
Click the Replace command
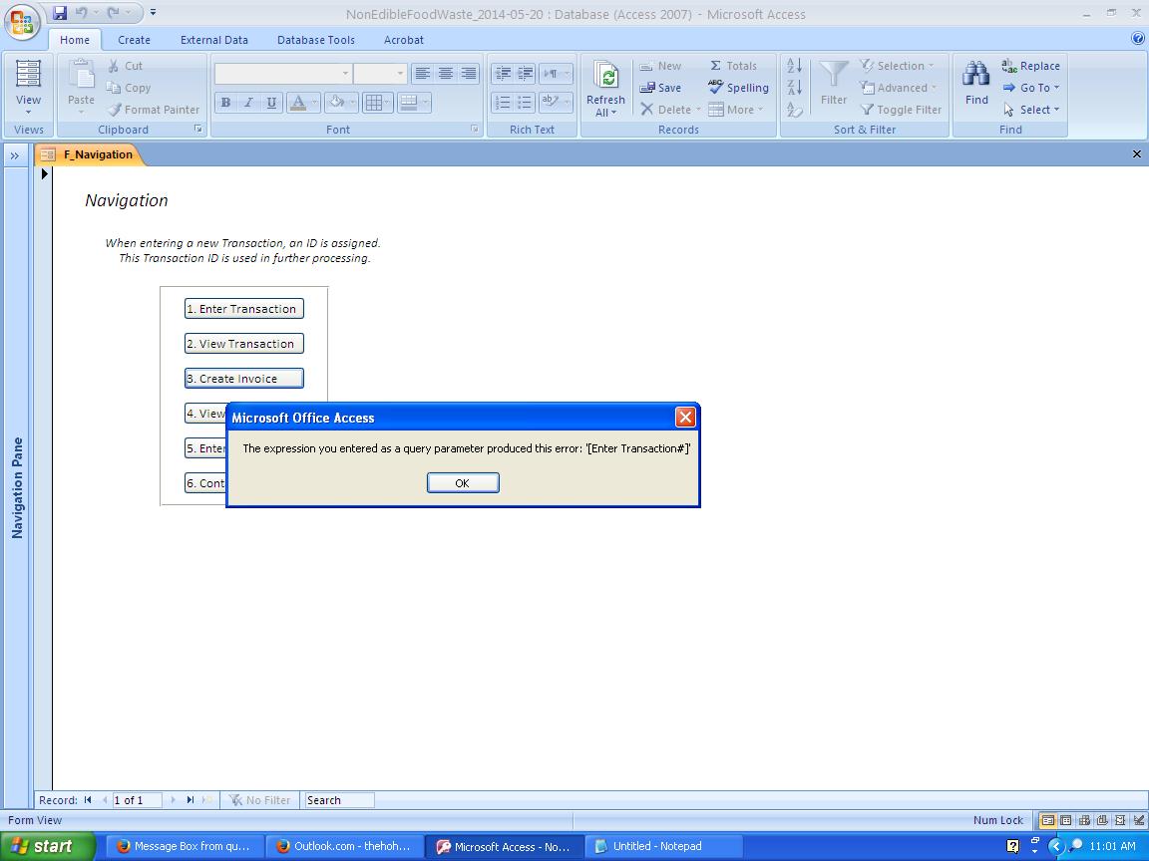pyautogui.click(x=1031, y=66)
